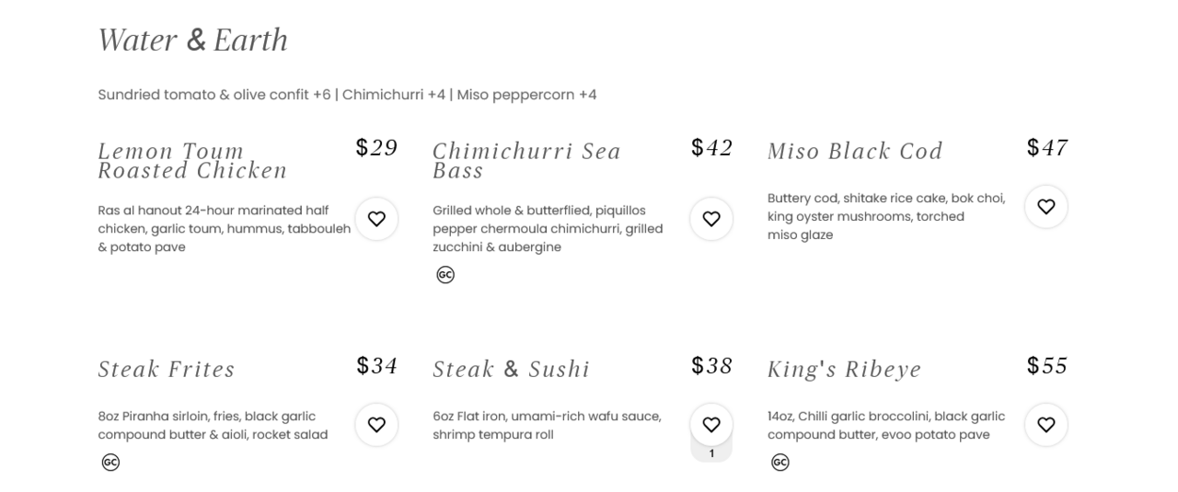Select the Miso Black Cod title
Screen dimensions: 1178x492
855,151
